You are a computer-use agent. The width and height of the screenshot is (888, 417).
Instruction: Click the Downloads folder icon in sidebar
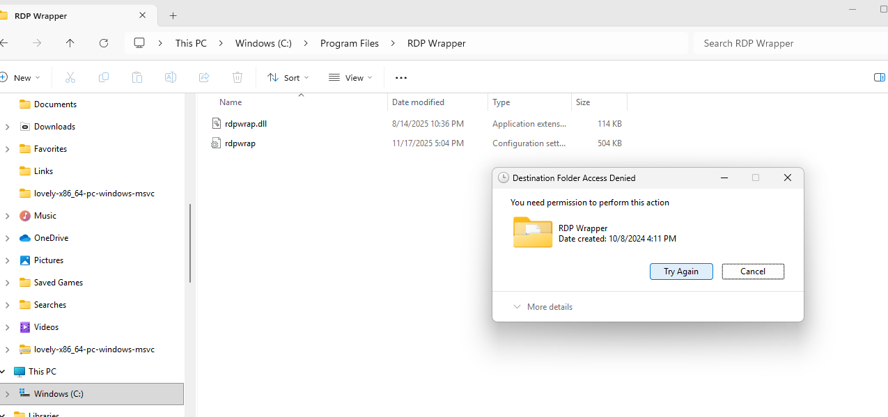click(25, 127)
